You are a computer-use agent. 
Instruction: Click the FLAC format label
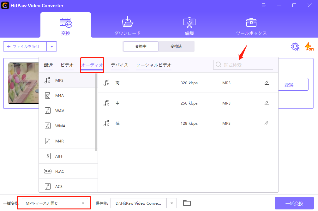tap(60, 172)
